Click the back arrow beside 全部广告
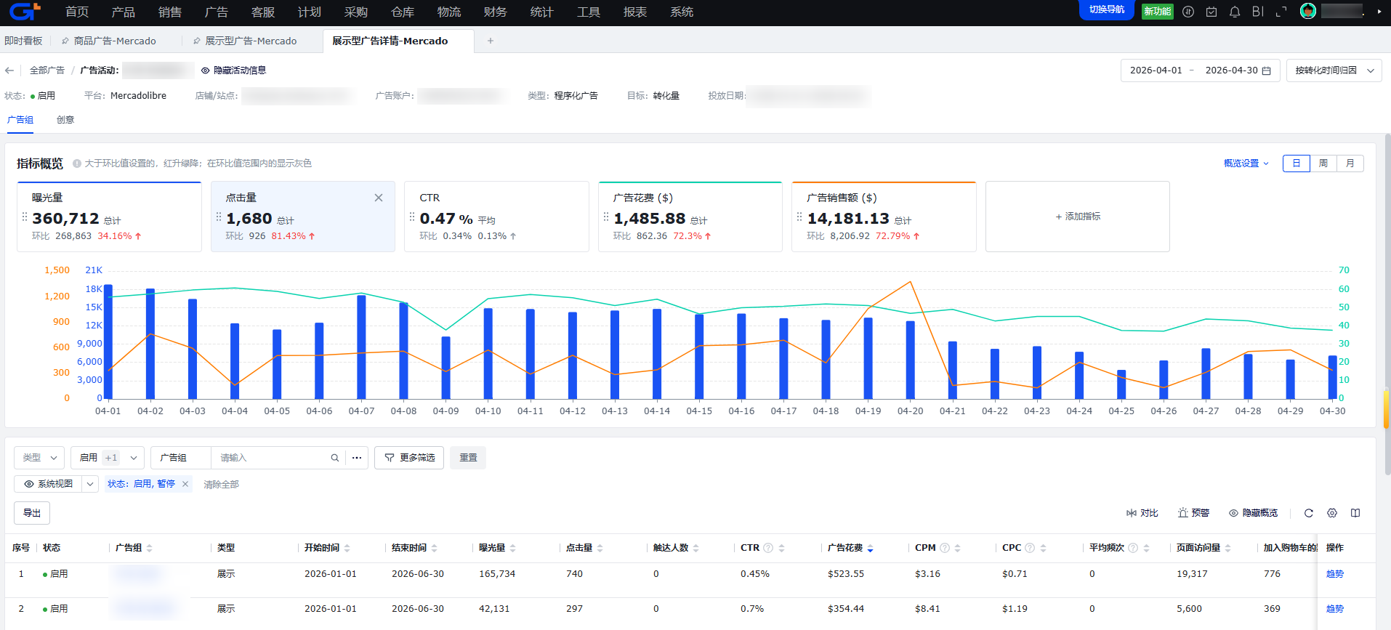Image resolution: width=1391 pixels, height=630 pixels. pyautogui.click(x=9, y=70)
